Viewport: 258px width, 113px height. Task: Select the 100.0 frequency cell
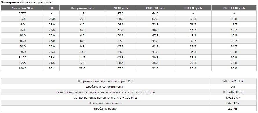(23, 68)
